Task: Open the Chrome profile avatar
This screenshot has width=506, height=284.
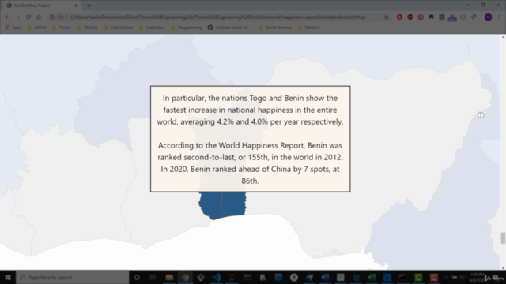Action: coord(489,17)
